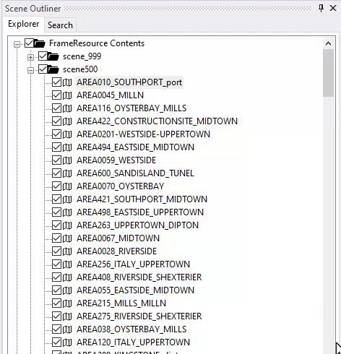
Task: Switch to the Explorer tab
Action: point(24,24)
